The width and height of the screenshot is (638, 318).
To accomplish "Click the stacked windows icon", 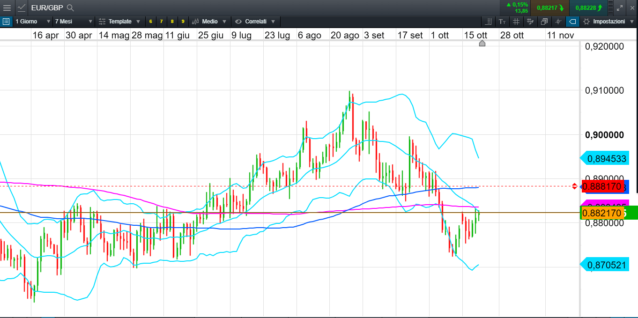I will point(544,22).
